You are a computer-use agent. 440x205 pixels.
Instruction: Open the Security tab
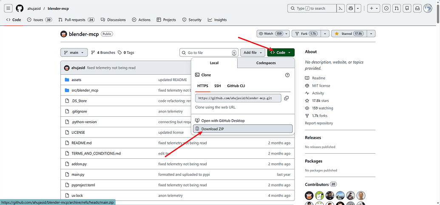(x=192, y=20)
